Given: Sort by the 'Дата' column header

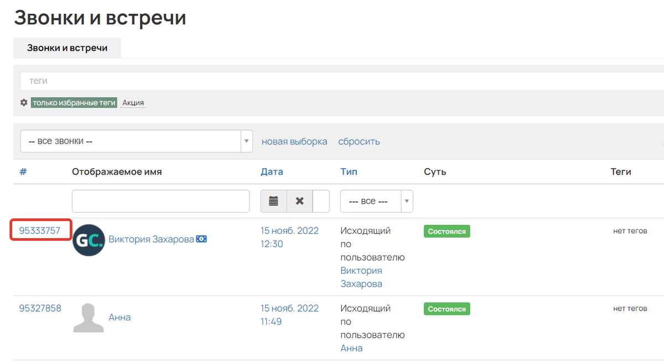Looking at the screenshot, I should point(272,172).
